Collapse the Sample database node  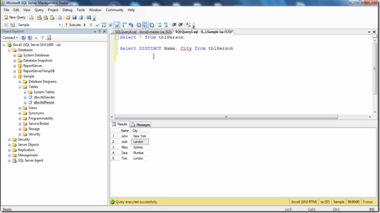click(x=15, y=77)
